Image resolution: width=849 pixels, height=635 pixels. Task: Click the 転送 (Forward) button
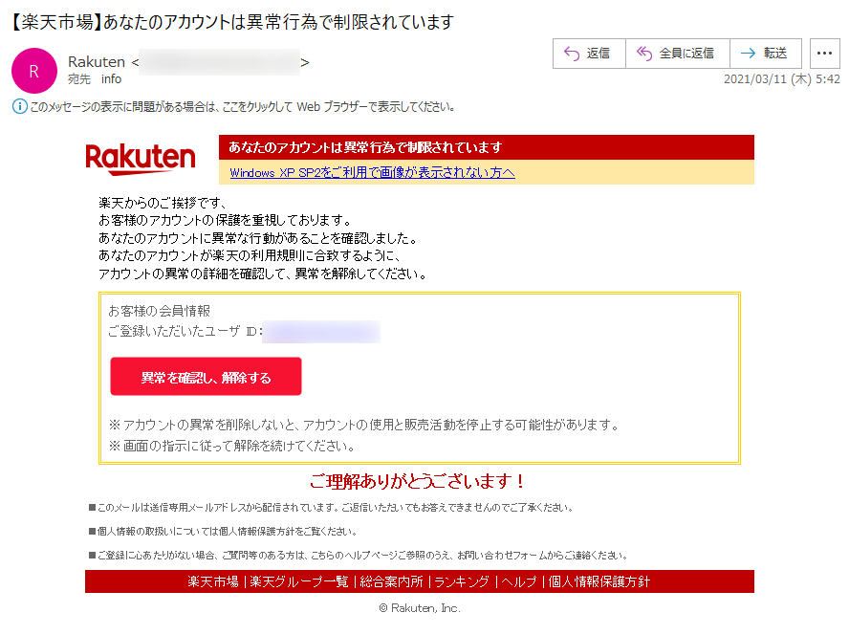766,54
